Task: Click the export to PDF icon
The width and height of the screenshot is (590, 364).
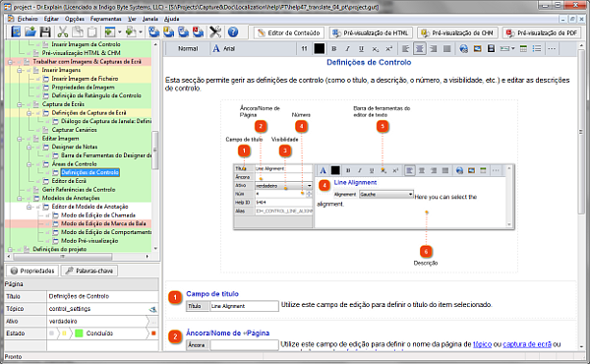Action: tap(199, 32)
